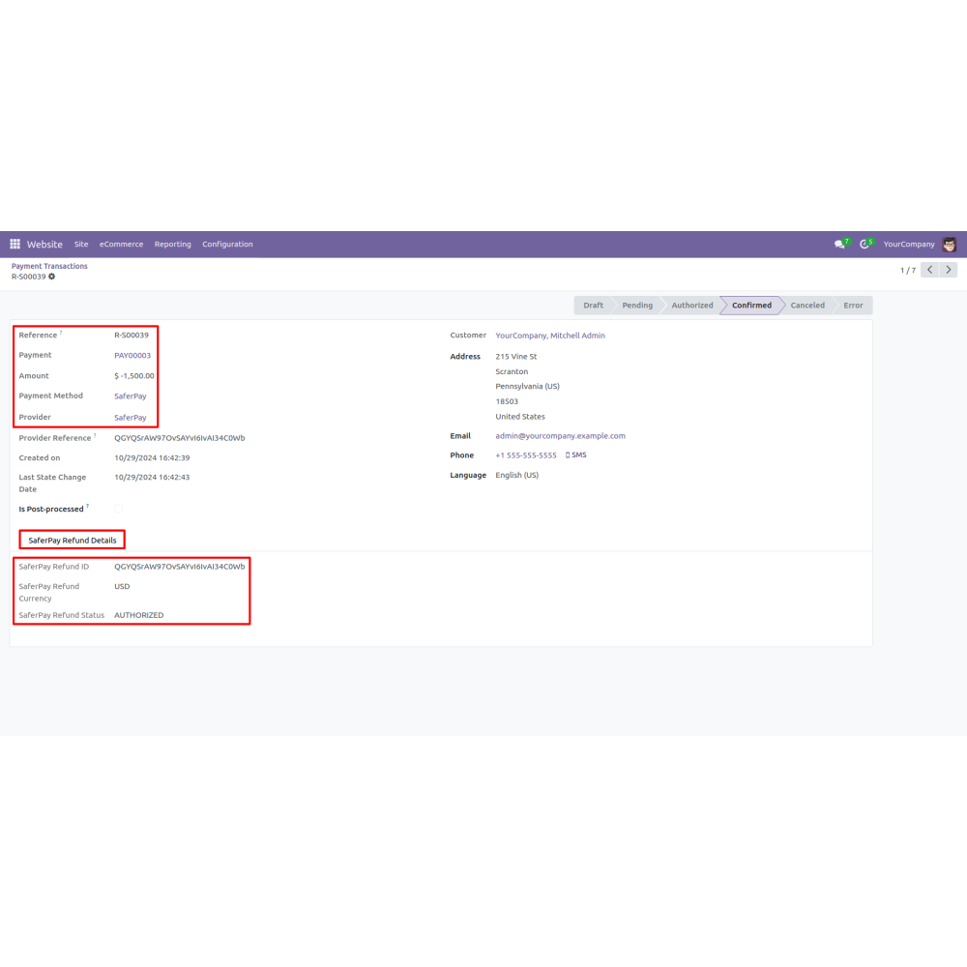
Task: Go to the previous record arrow
Action: point(929,270)
